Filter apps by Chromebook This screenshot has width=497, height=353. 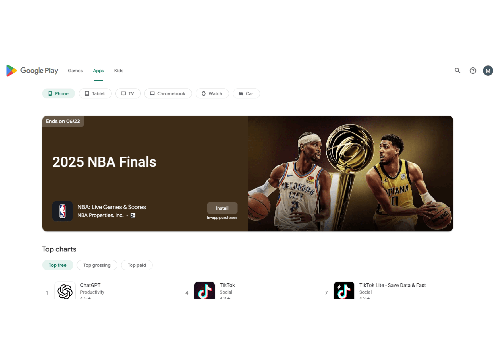pos(168,93)
